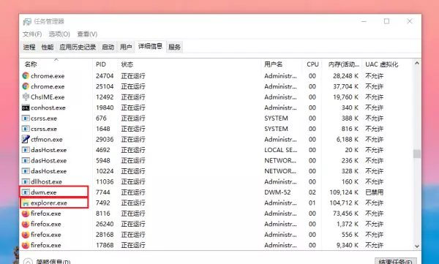Click memory value 73,456 K
This screenshot has width=439, height=264.
(x=346, y=214)
